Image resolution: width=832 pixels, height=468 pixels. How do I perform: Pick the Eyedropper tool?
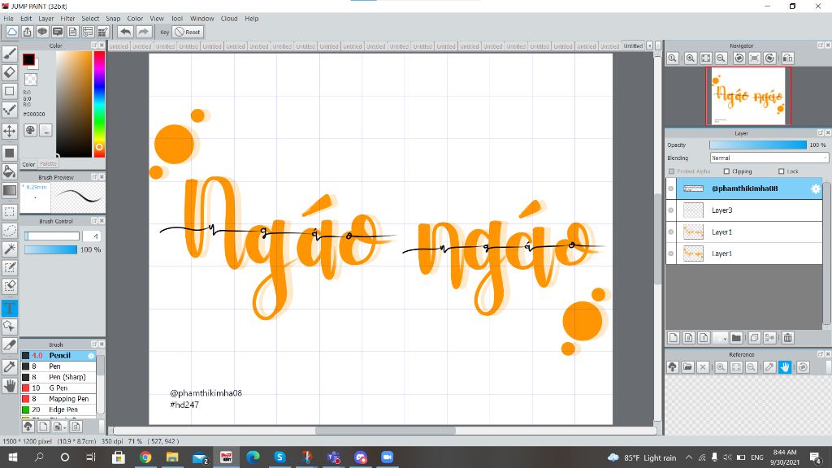pos(10,366)
